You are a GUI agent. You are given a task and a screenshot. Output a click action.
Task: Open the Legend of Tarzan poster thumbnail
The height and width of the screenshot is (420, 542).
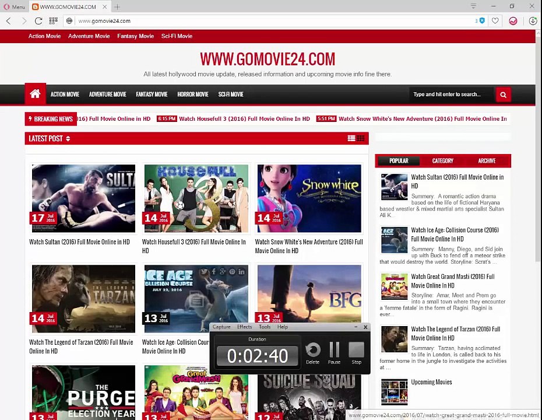point(83,299)
